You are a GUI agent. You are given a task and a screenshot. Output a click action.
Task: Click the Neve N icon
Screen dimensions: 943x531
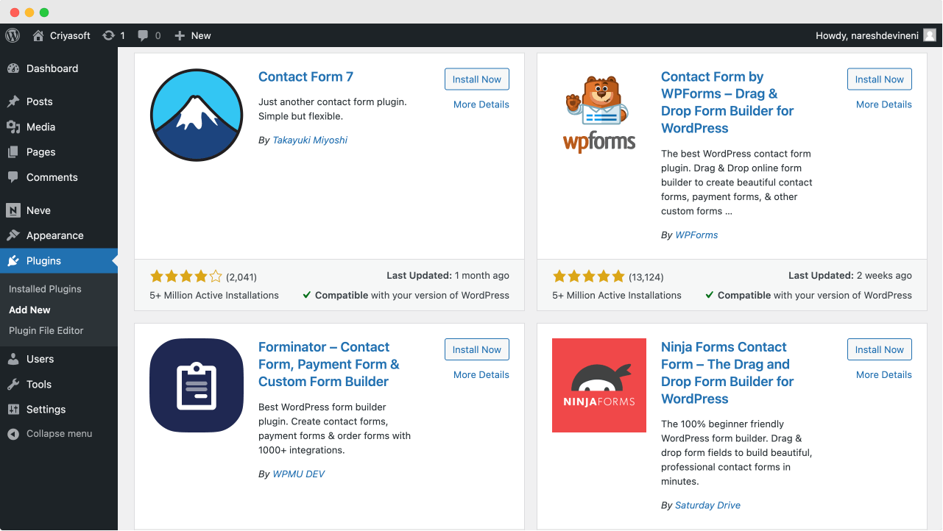click(x=13, y=210)
